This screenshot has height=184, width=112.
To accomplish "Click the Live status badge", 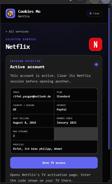I will (x=94, y=13).
